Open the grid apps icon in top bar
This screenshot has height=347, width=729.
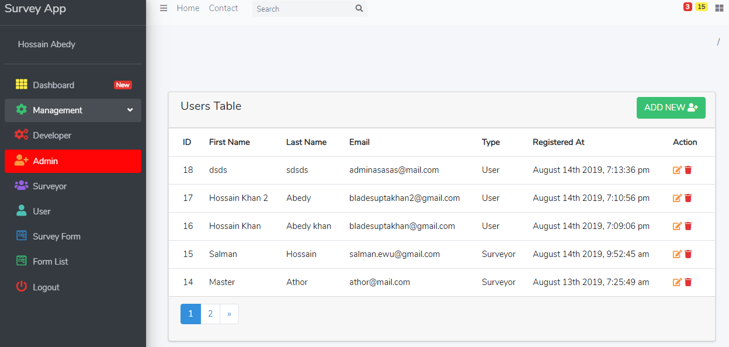719,8
